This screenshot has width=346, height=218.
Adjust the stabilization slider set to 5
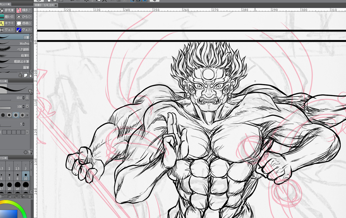tap(6, 126)
